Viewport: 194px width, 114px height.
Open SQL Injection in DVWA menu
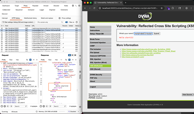tap(100, 59)
